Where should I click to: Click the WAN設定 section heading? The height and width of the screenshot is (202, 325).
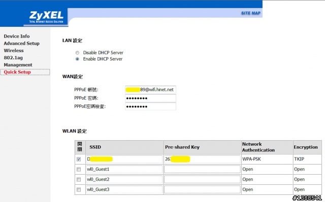pyautogui.click(x=73, y=76)
